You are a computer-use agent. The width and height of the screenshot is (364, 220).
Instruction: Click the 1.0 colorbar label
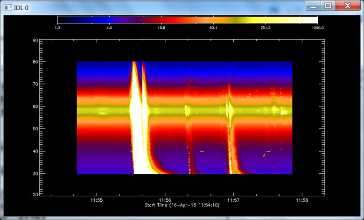(x=57, y=28)
